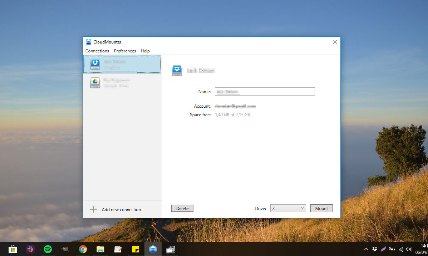This screenshot has width=428, height=256.
Task: Launch Google Chrome from the taskbar
Action: [x=83, y=249]
